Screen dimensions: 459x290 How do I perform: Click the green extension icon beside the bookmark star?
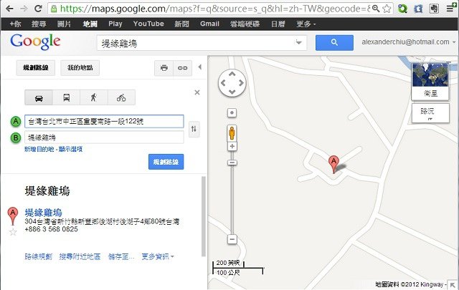point(403,9)
